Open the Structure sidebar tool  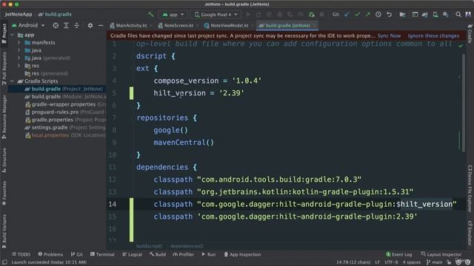[x=4, y=160]
